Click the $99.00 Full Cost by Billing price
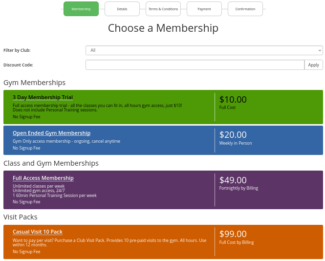This screenshot has height=261, width=325. point(236,237)
